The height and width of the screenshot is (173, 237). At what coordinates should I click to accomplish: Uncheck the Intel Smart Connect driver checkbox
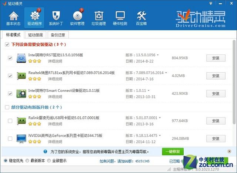pos(10,94)
